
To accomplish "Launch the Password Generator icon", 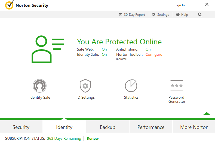I will (x=177, y=86).
